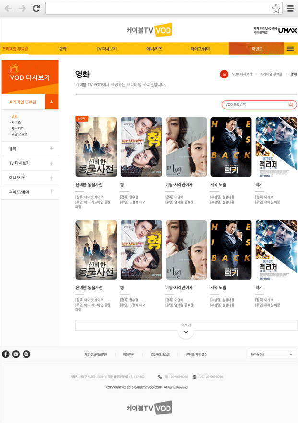
Task: Open the Family Site dropdown
Action: [272, 354]
